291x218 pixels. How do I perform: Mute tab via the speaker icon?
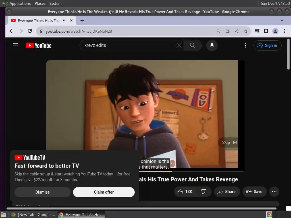pos(64,20)
